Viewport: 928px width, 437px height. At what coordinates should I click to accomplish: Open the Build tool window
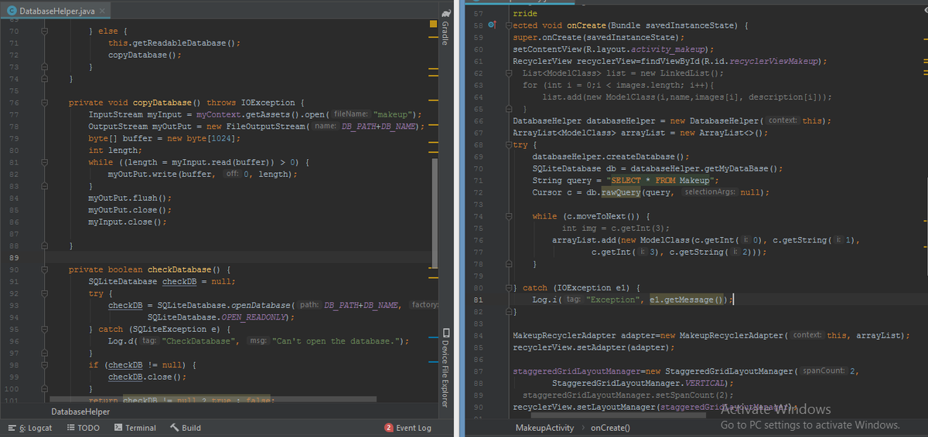[x=186, y=428]
